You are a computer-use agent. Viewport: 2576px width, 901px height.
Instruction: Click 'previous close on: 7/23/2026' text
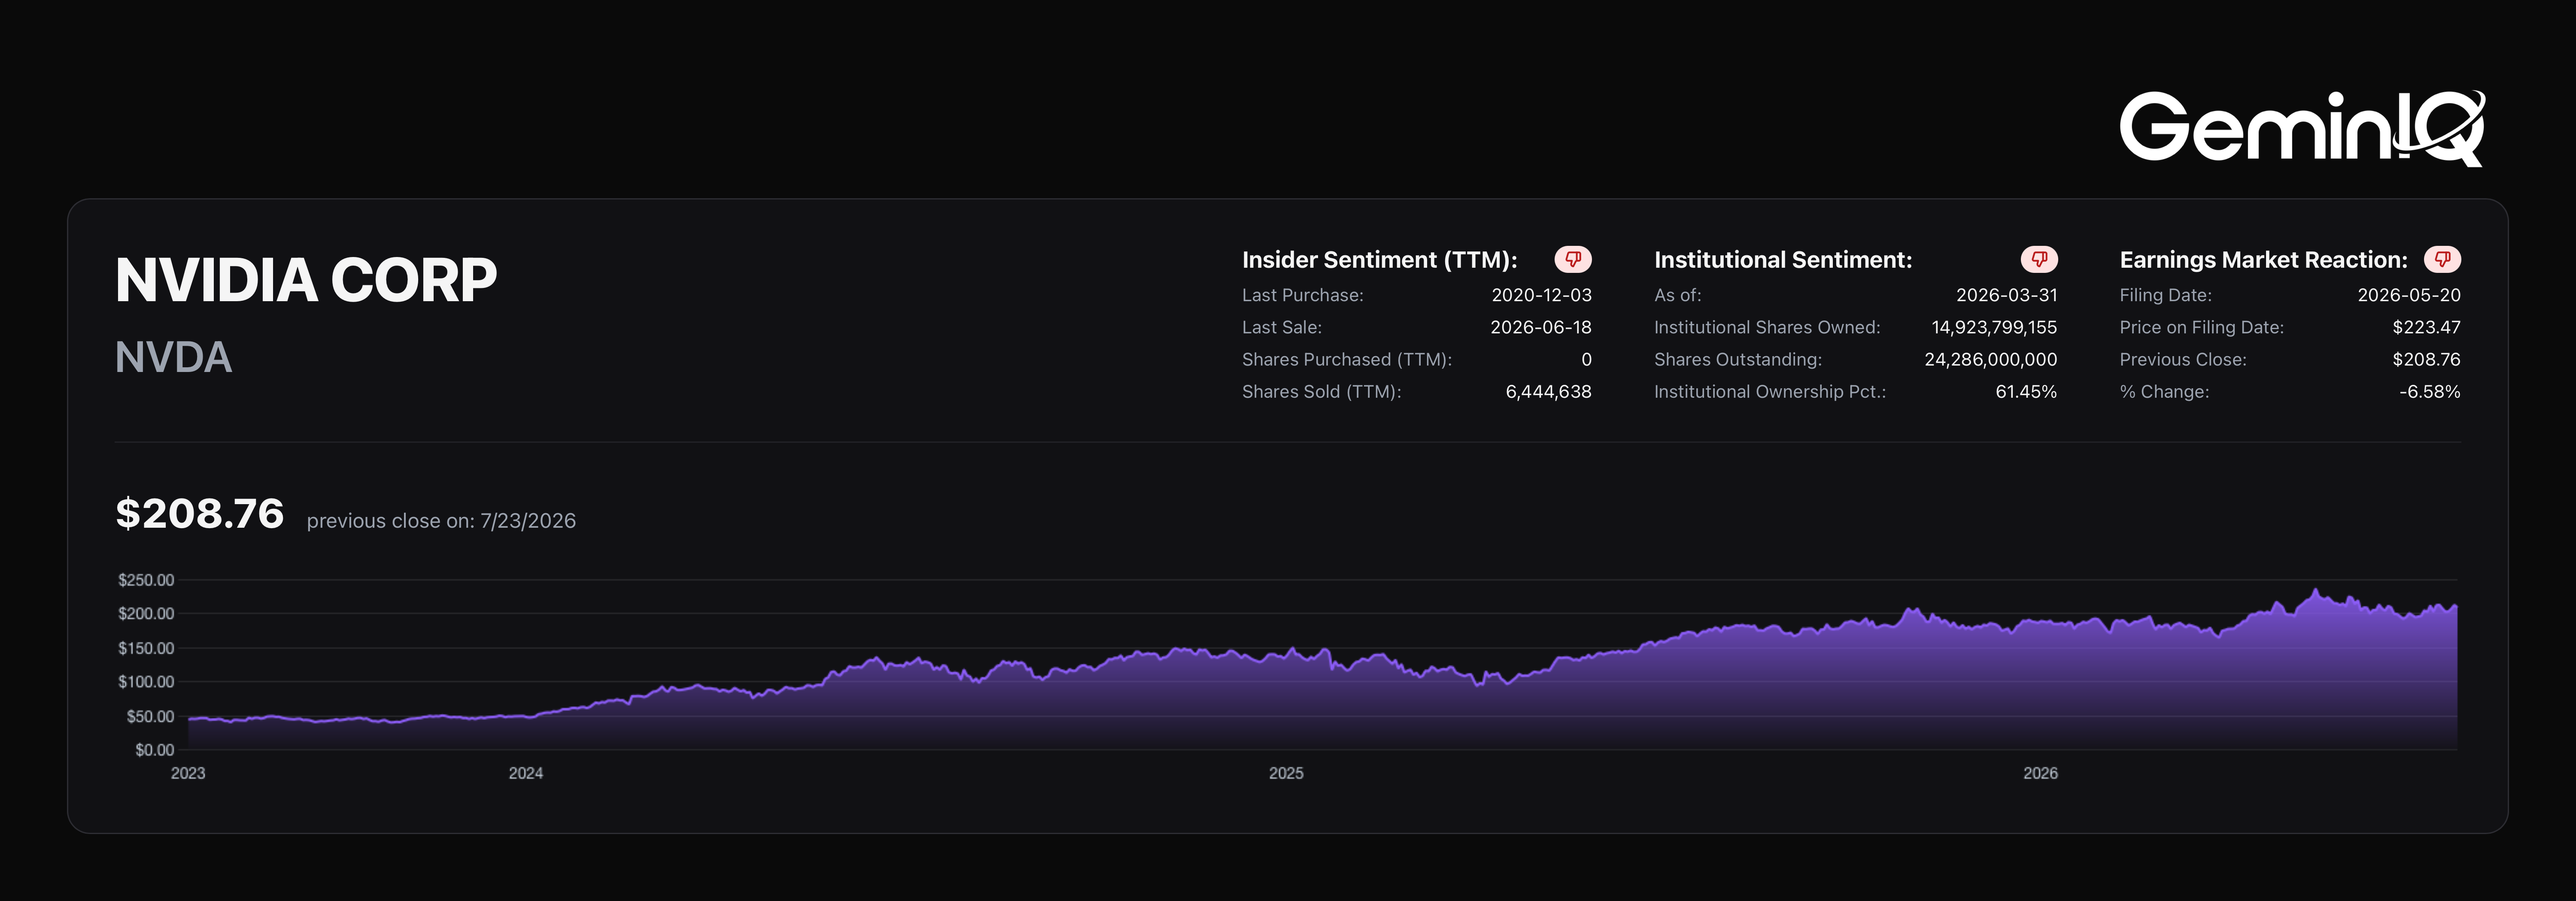[441, 520]
